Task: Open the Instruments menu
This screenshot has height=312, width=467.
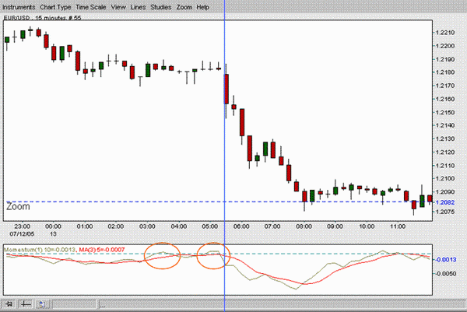Action: point(19,7)
